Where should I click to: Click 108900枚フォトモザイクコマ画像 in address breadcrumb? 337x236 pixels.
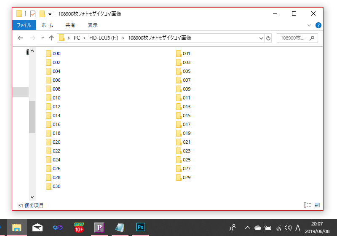160,38
